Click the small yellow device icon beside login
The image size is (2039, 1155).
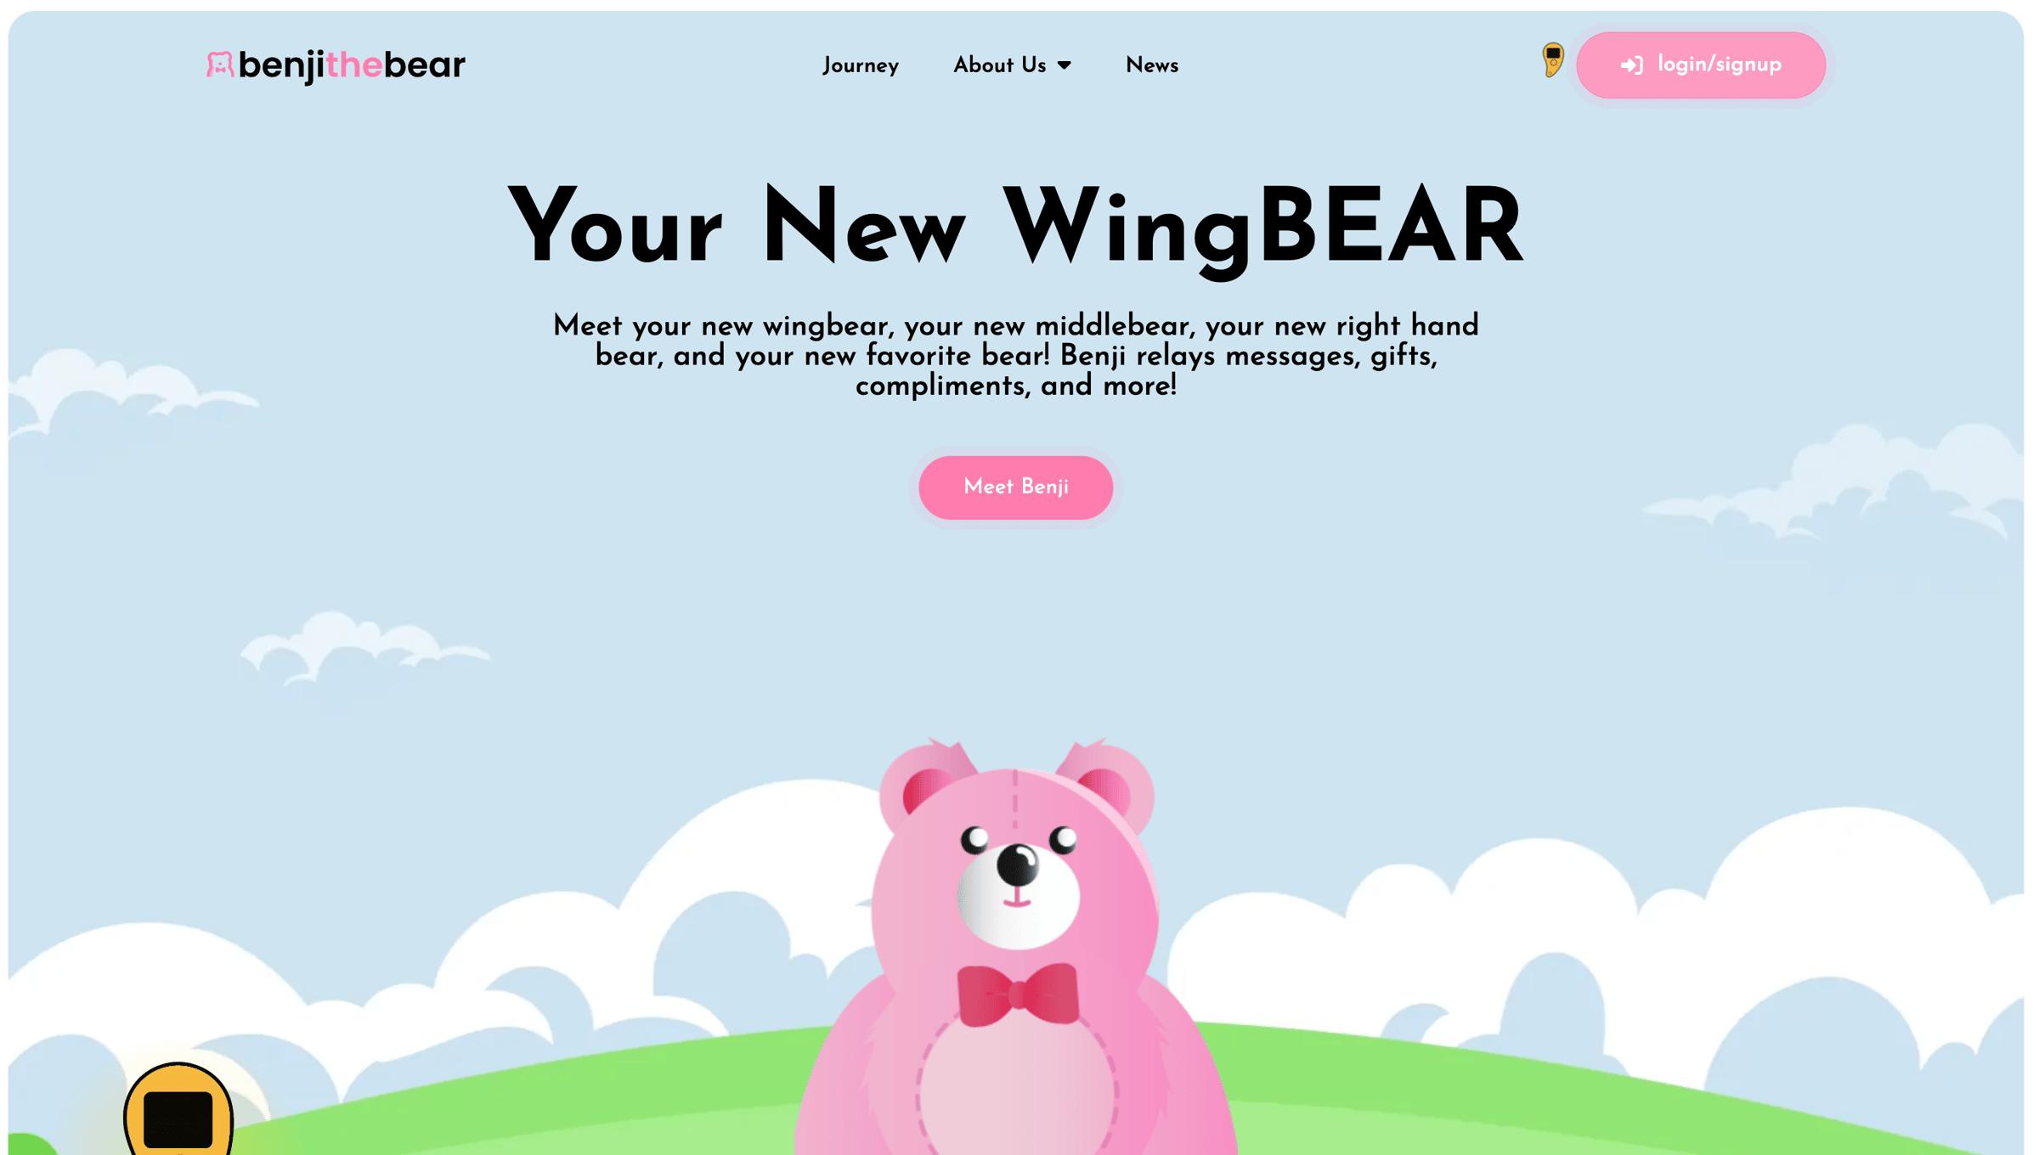coord(1552,59)
